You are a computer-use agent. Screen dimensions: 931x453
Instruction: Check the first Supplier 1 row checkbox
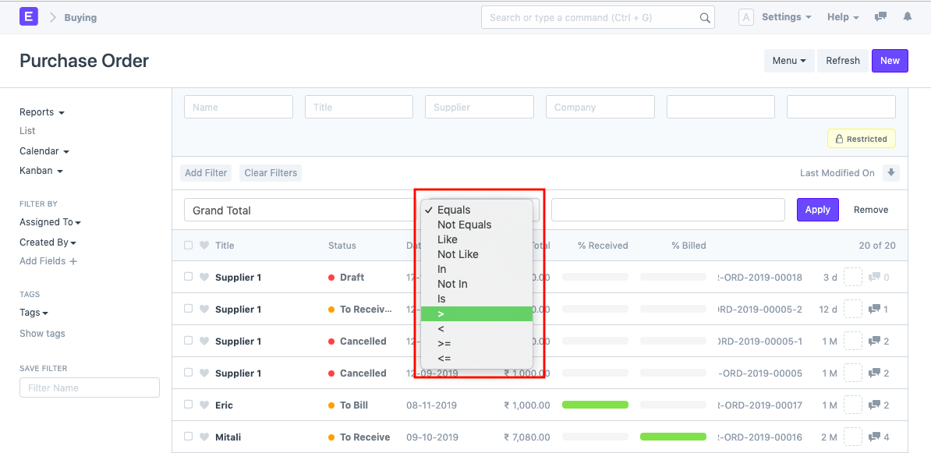pos(188,277)
